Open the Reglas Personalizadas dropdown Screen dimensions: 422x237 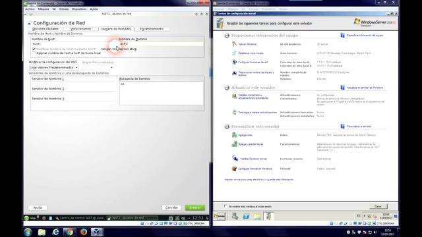click(98, 67)
